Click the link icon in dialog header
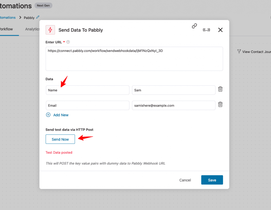The image size is (271, 210). point(194,26)
